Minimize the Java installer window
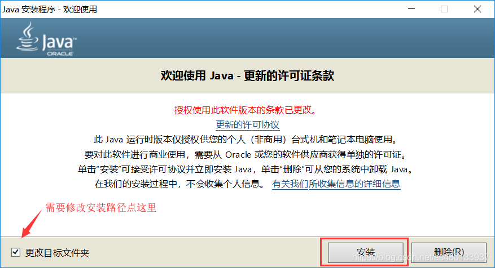The width and height of the screenshot is (495, 268). click(411, 9)
